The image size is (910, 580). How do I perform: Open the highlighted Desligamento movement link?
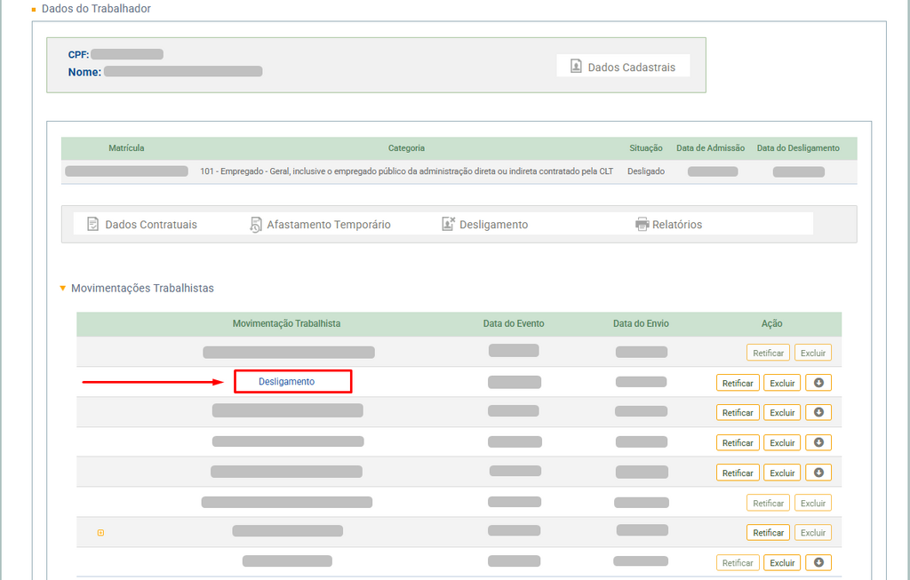[286, 381]
